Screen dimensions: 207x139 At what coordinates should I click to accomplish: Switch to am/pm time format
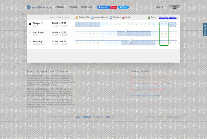point(171,7)
